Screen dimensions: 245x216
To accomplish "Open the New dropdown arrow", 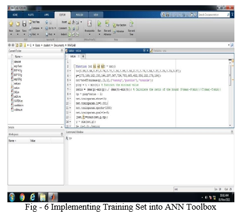I will click(11, 34).
